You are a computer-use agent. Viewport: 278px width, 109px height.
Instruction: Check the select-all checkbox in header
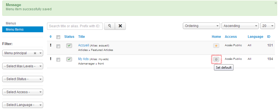[x=58, y=37]
